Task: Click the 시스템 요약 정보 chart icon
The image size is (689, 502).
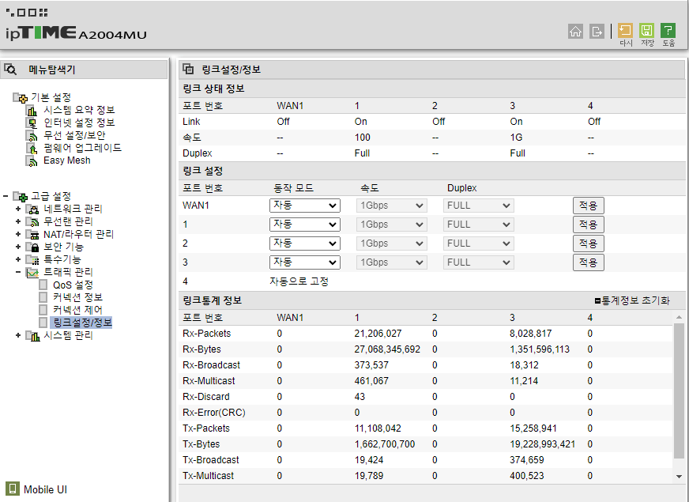Action: tap(32, 111)
